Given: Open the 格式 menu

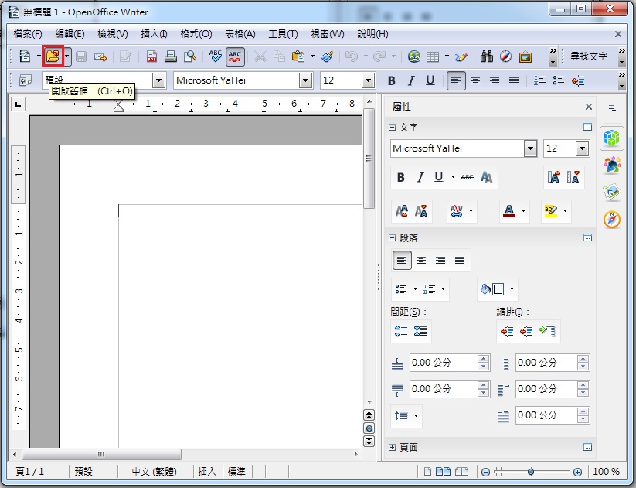Looking at the screenshot, I should [x=196, y=34].
